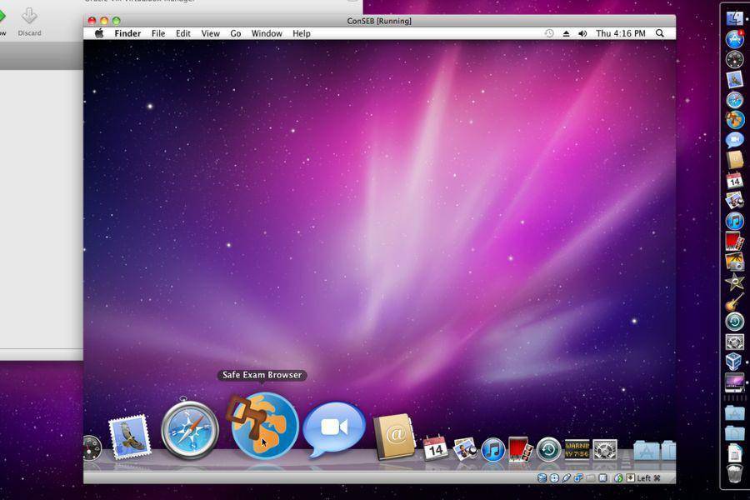Open Dashboard in the ConSEB guest dock
This screenshot has width=750, height=500.
[92, 448]
